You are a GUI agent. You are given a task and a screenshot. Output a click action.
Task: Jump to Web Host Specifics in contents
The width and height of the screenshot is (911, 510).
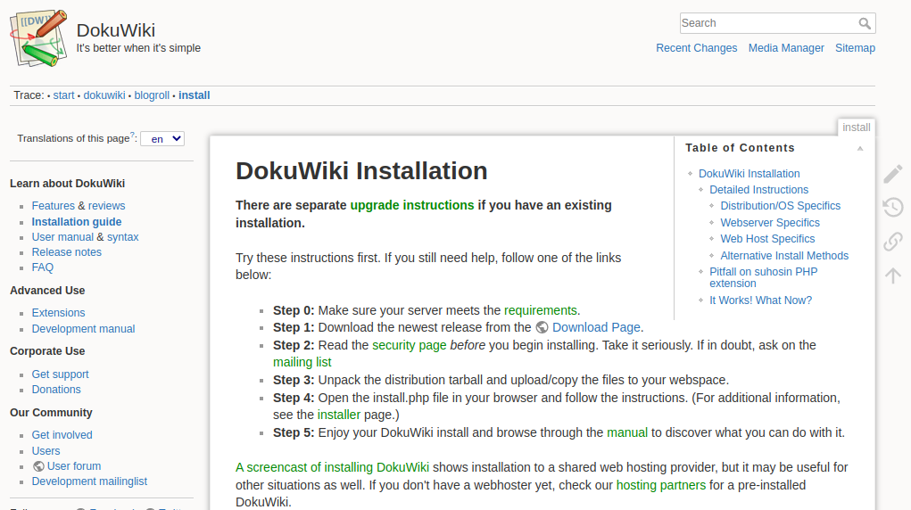click(x=767, y=239)
